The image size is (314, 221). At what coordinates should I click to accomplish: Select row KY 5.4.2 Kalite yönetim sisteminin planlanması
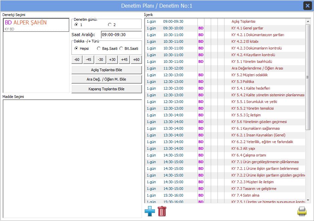[x=225, y=95]
